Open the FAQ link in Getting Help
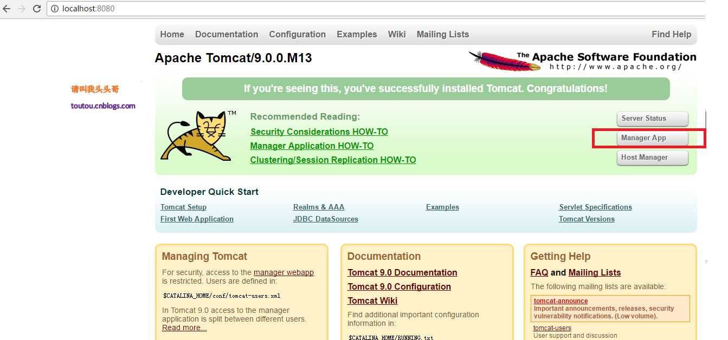Screen dimensions: 728x340 point(539,272)
